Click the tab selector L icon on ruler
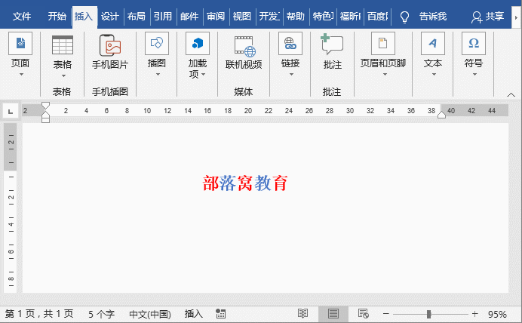Image resolution: width=522 pixels, height=323 pixels. click(11, 111)
